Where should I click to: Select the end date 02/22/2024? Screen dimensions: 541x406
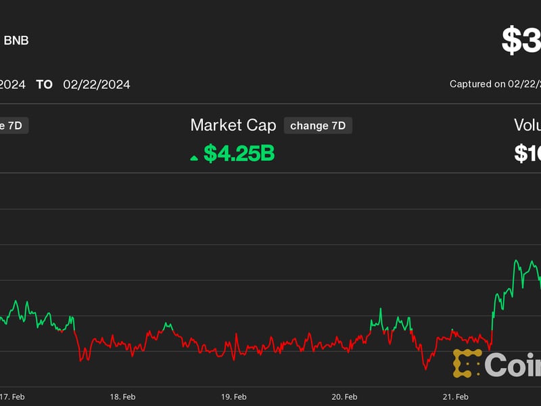coord(97,85)
